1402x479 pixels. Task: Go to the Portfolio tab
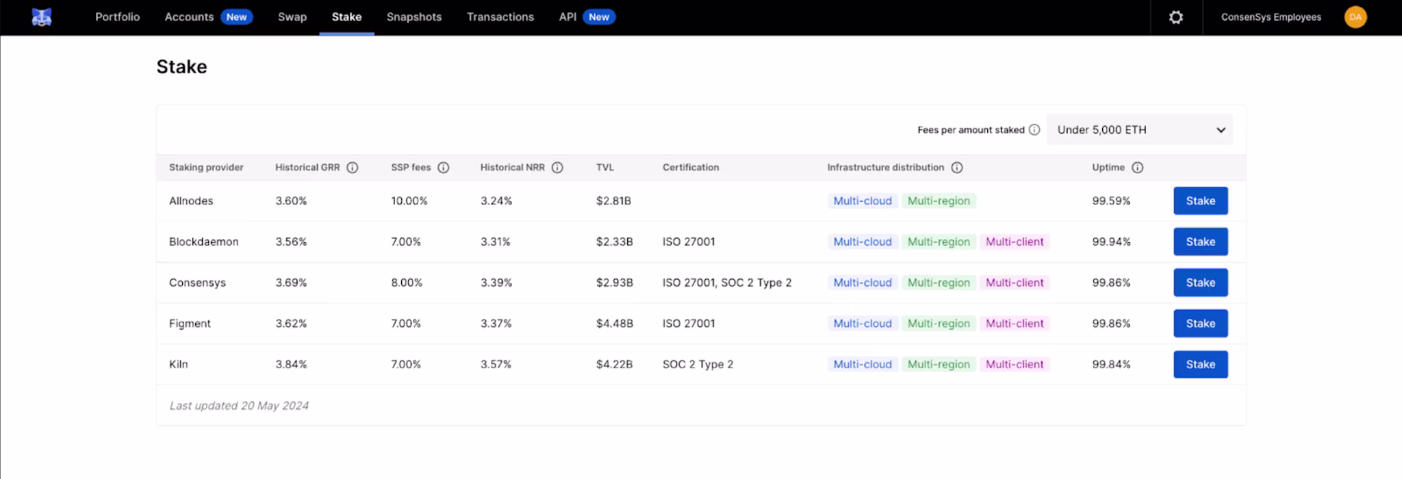click(118, 17)
